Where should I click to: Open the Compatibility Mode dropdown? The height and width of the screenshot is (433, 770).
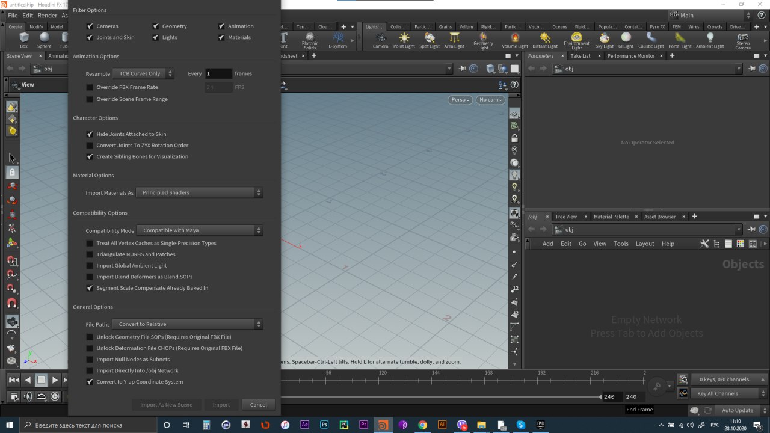199,230
